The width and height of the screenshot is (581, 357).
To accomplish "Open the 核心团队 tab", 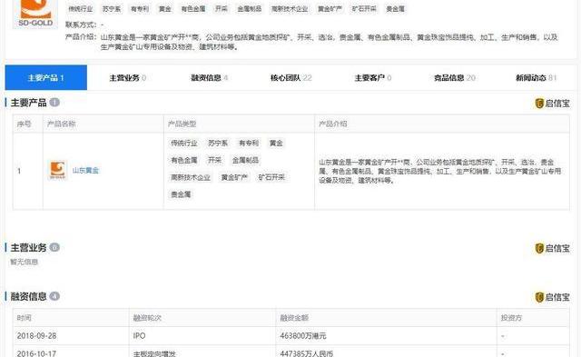I will [290, 78].
